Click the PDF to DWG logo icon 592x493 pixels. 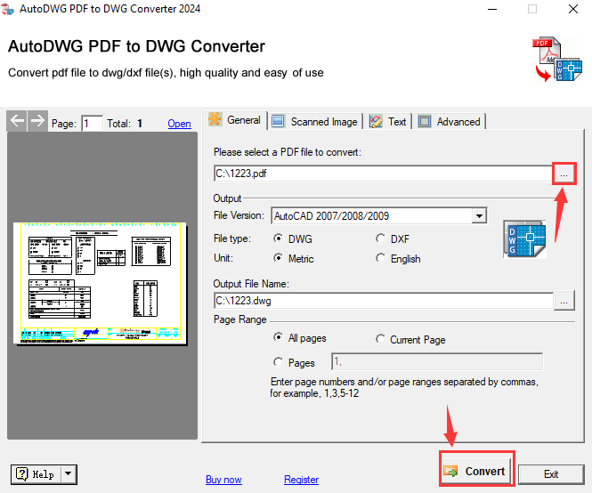[x=556, y=61]
